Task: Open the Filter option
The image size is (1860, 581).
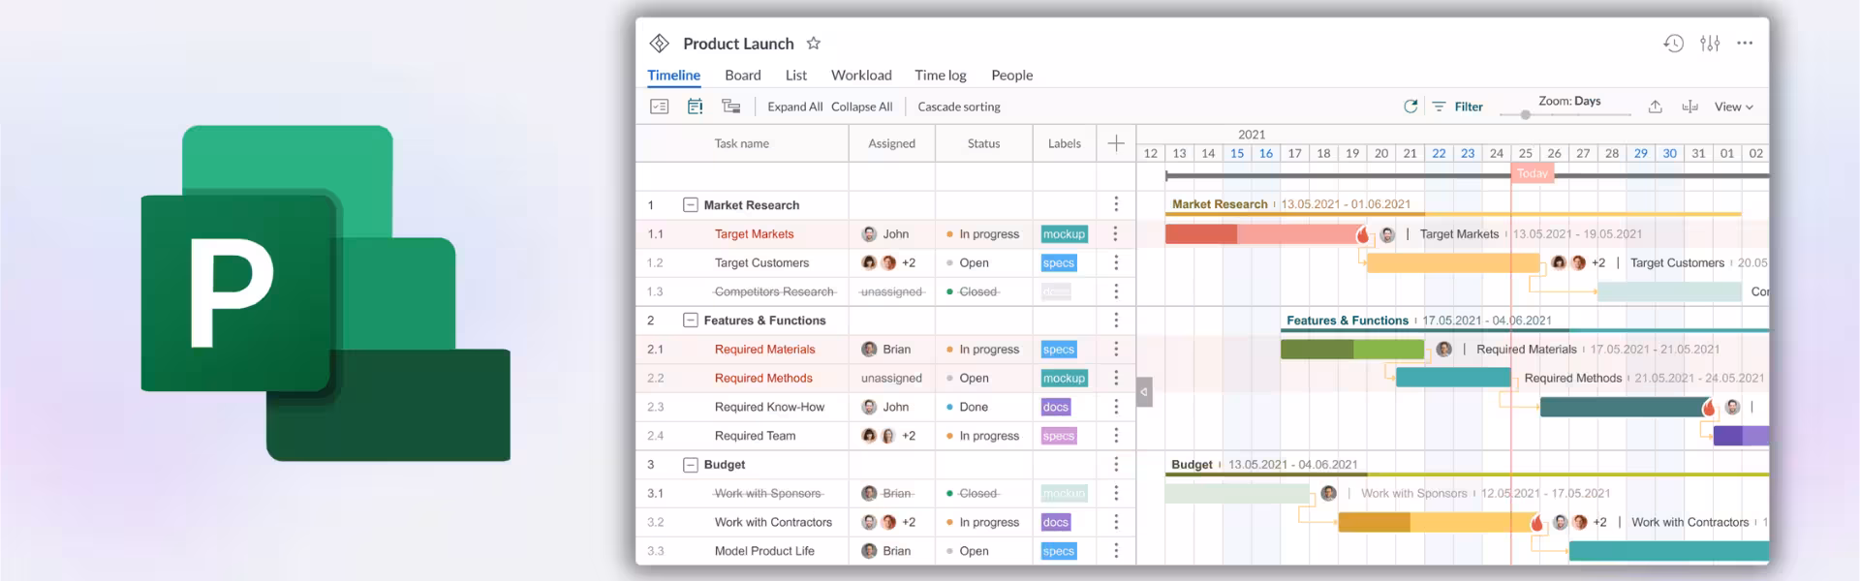Action: [1458, 107]
